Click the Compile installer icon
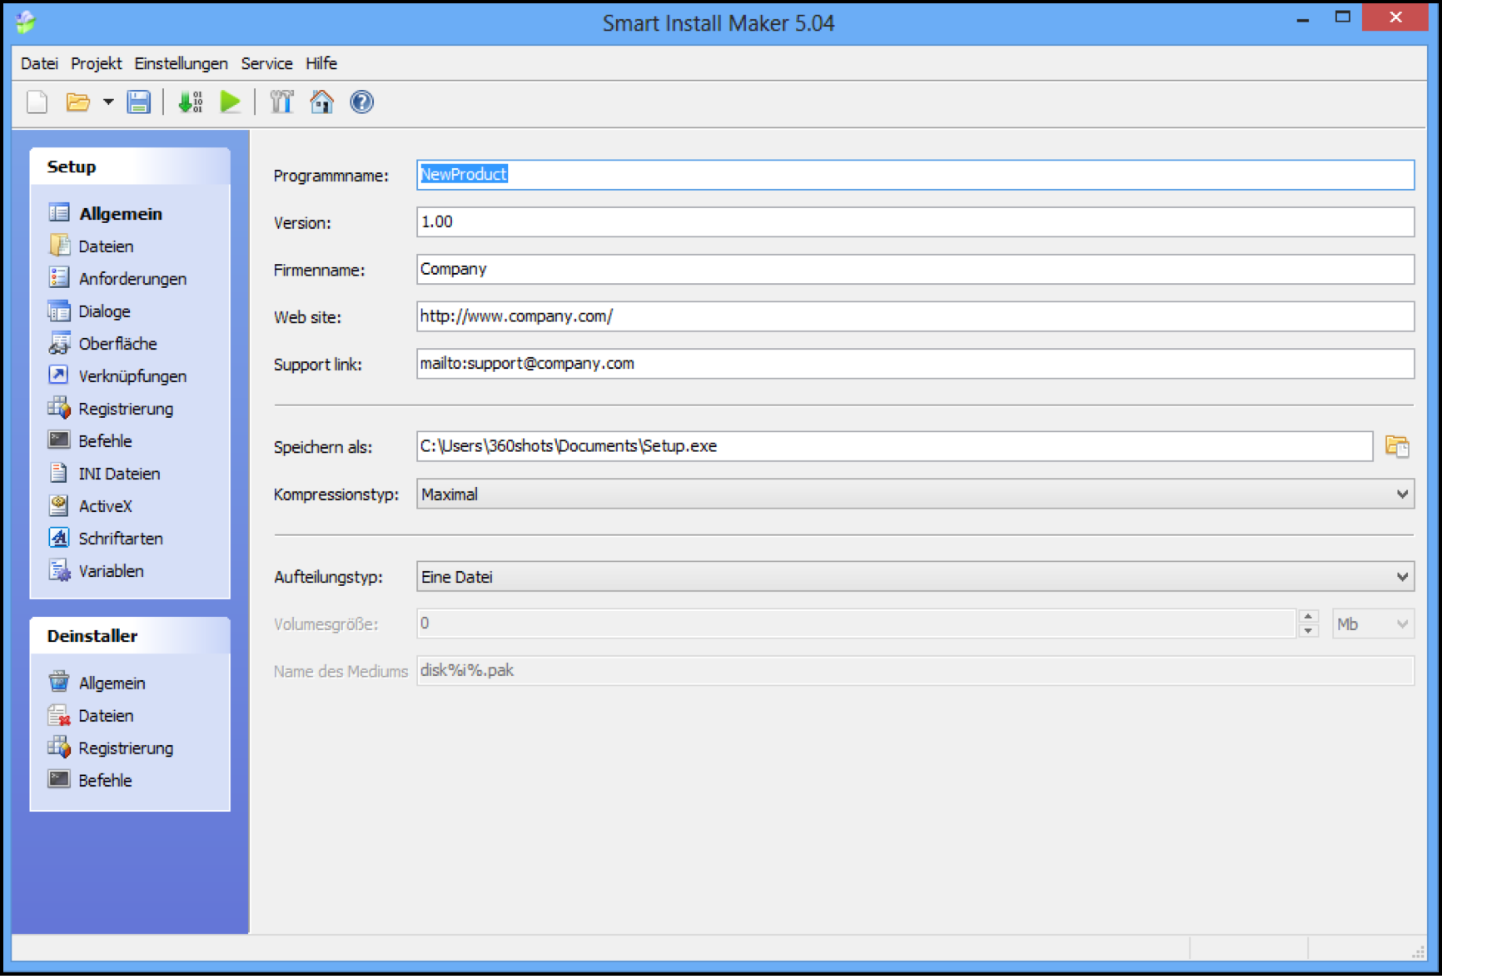The height and width of the screenshot is (979, 1512). click(x=191, y=102)
